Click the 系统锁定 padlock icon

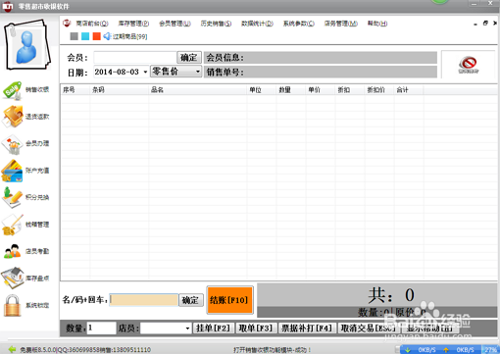[x=13, y=305]
